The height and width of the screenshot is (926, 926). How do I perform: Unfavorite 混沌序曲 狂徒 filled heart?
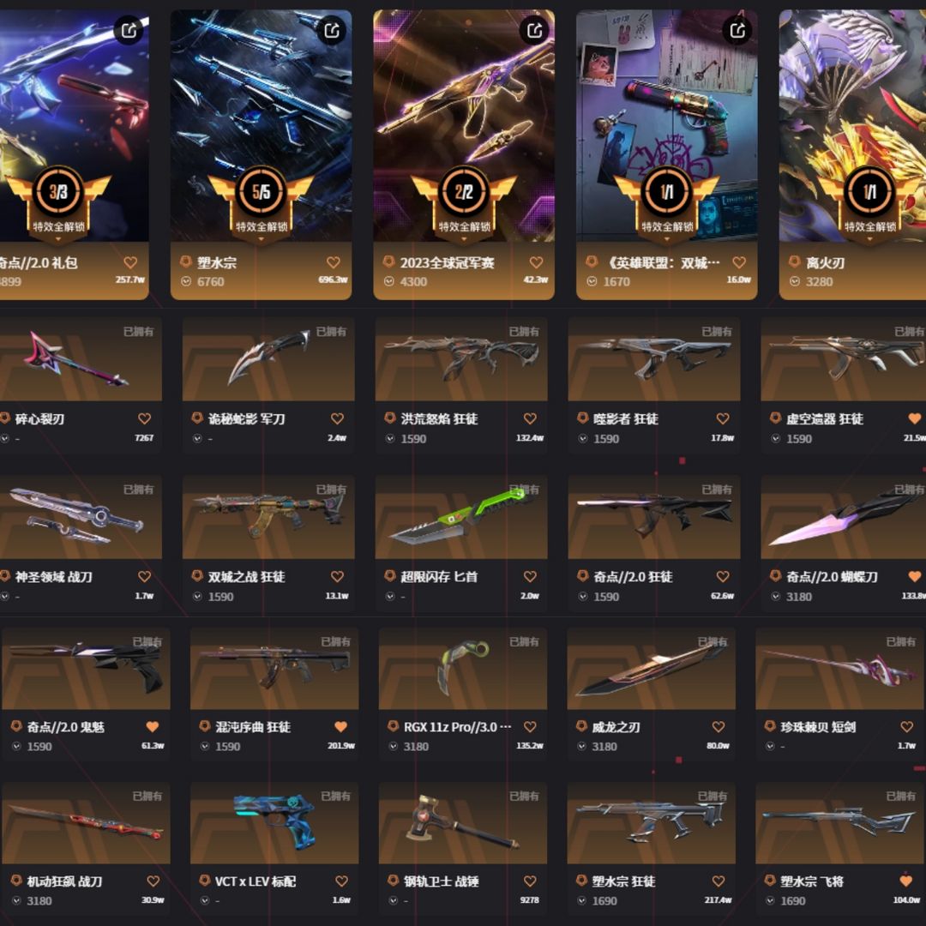[340, 727]
